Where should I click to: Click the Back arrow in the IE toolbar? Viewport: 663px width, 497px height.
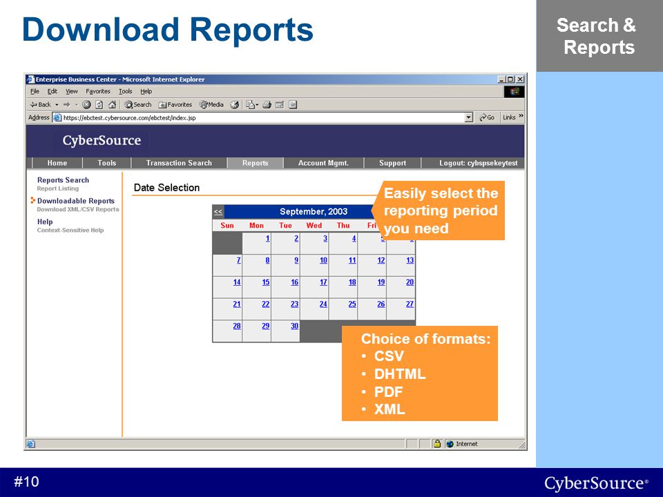[40, 104]
